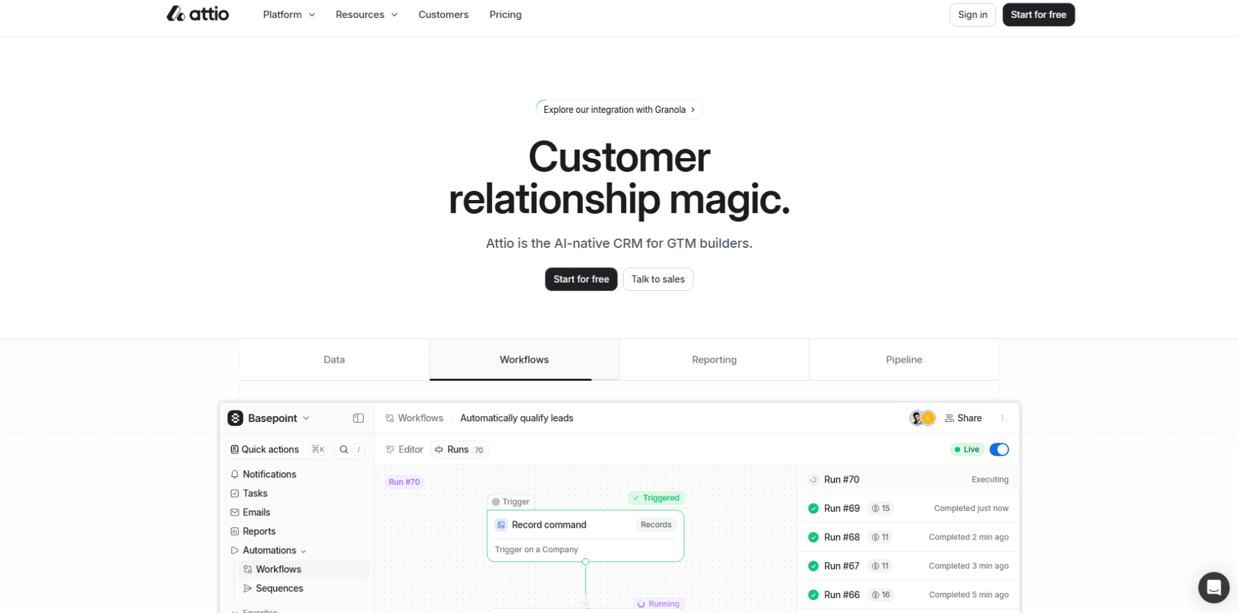Select the Editor tab in the workflow
The image size is (1238, 613).
tap(404, 449)
